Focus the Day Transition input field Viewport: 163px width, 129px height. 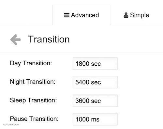coord(95,64)
